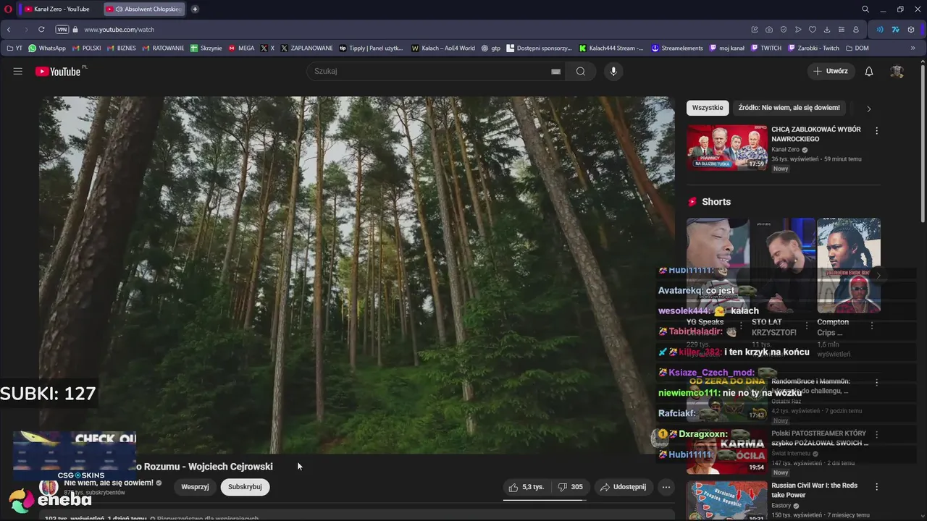Screen dimensions: 927x521
Task: Open TWITCH bookmark
Action: [766, 48]
